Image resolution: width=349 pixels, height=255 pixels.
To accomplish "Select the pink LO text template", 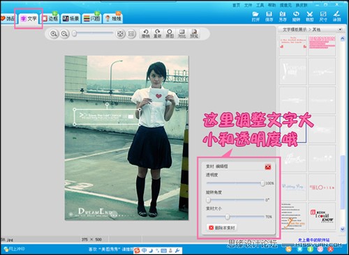I will click(x=322, y=187).
